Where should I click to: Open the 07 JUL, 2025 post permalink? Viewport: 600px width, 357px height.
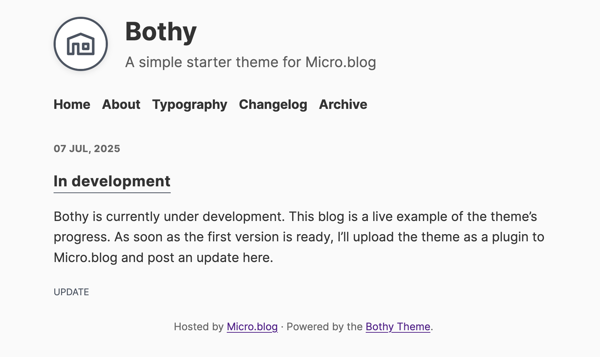point(87,149)
